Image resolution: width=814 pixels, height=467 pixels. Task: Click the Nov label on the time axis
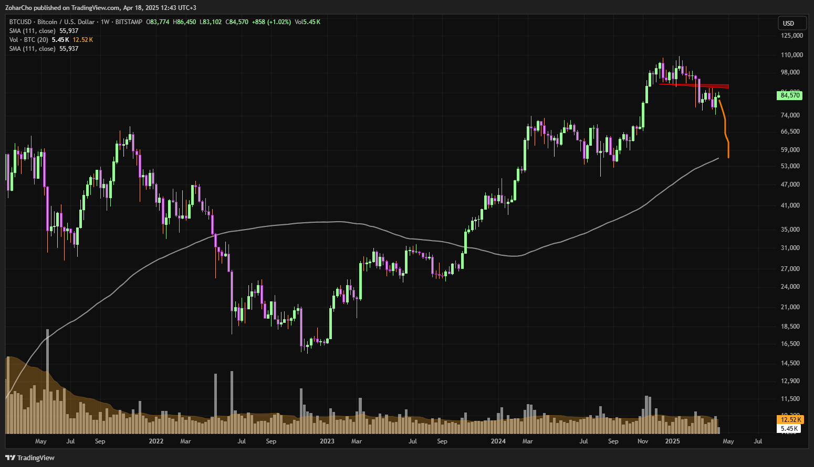pyautogui.click(x=643, y=441)
